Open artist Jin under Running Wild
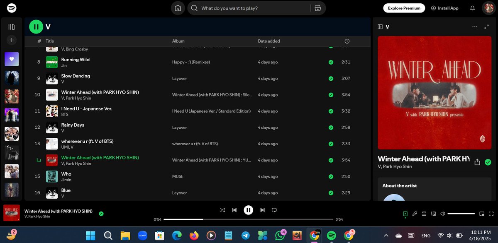The image size is (498, 243). click(64, 65)
